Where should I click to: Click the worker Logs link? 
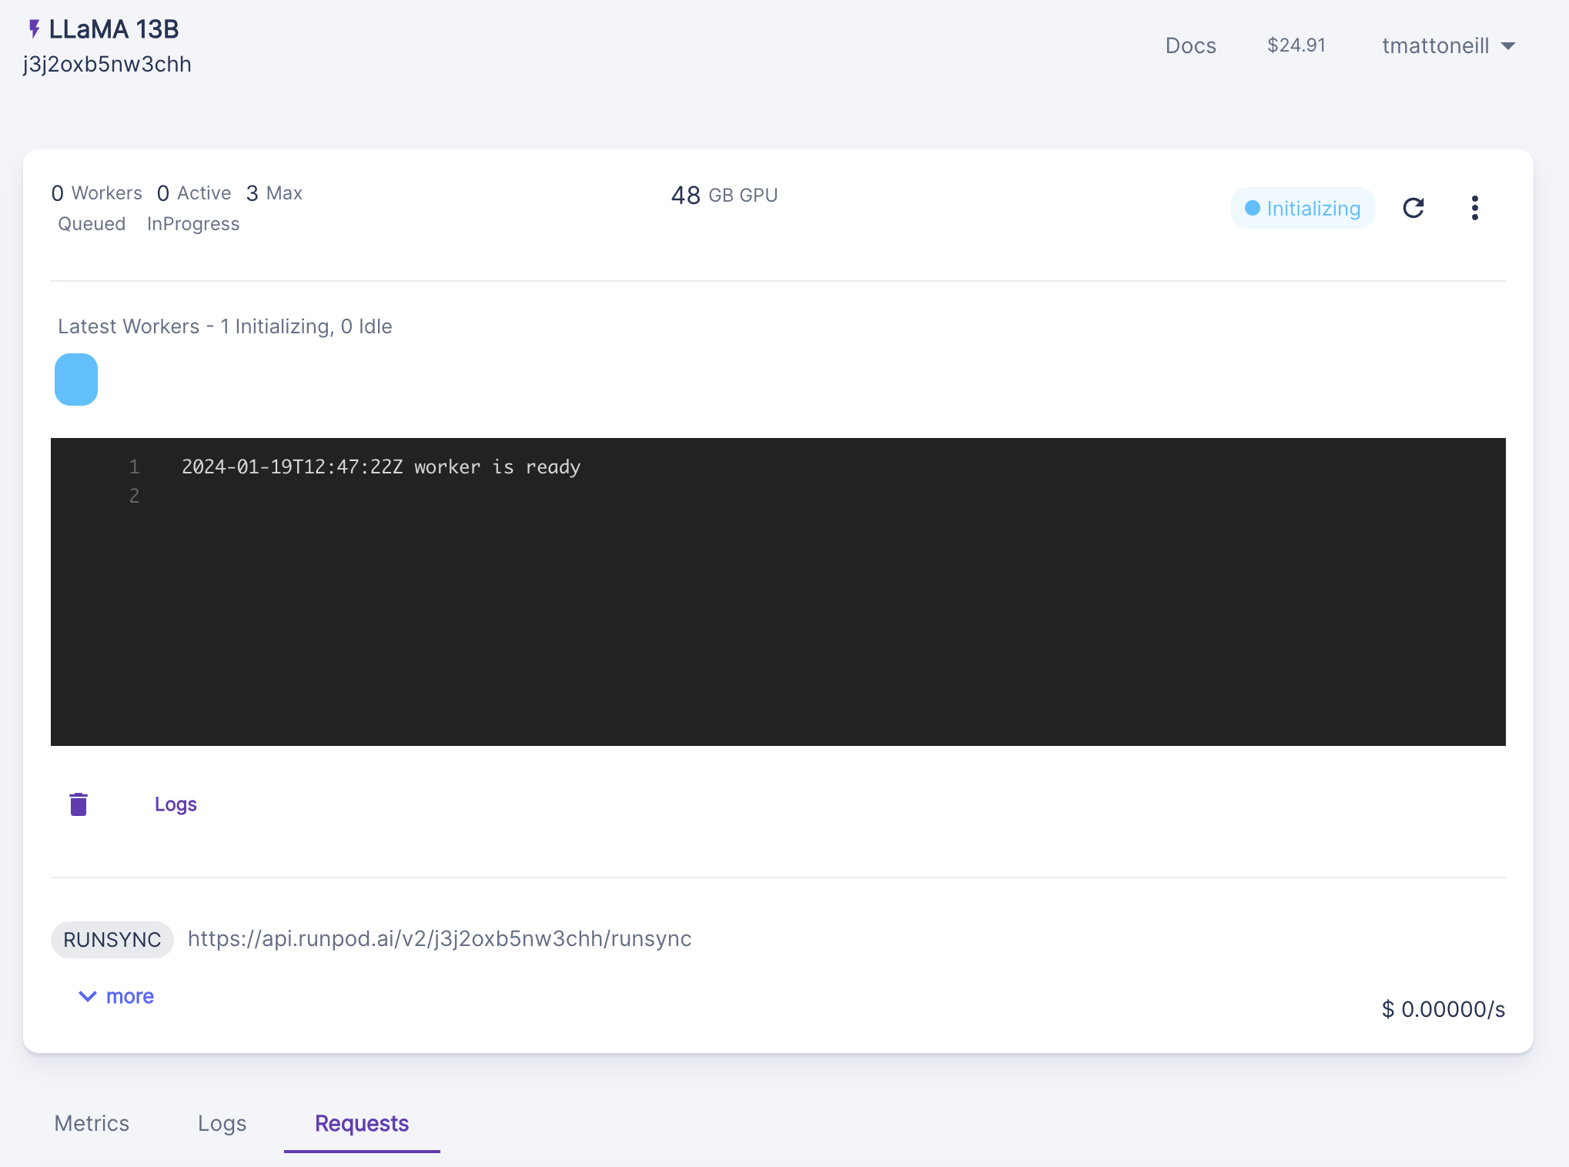coord(176,804)
